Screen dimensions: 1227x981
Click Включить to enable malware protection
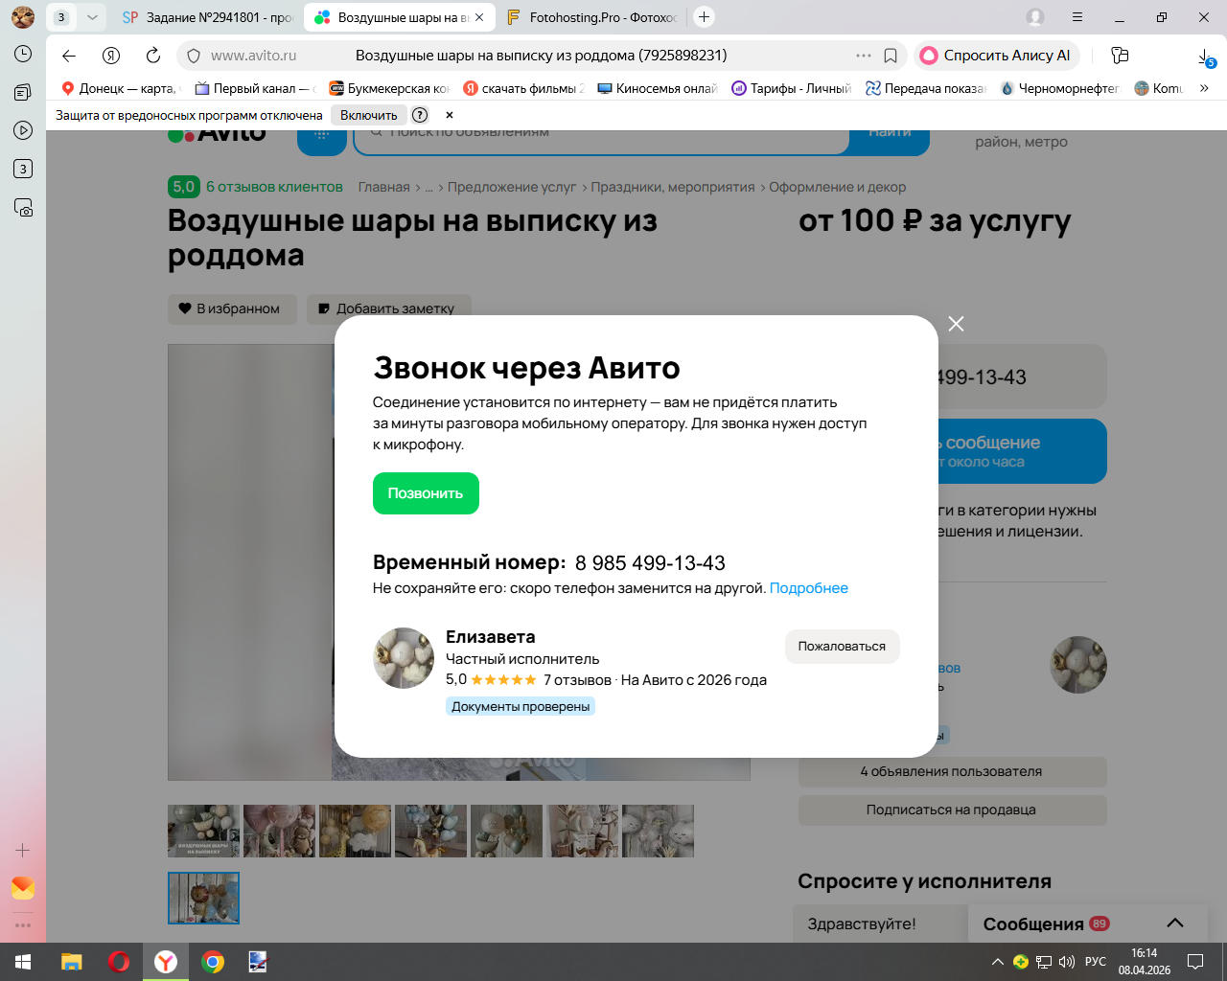(369, 115)
